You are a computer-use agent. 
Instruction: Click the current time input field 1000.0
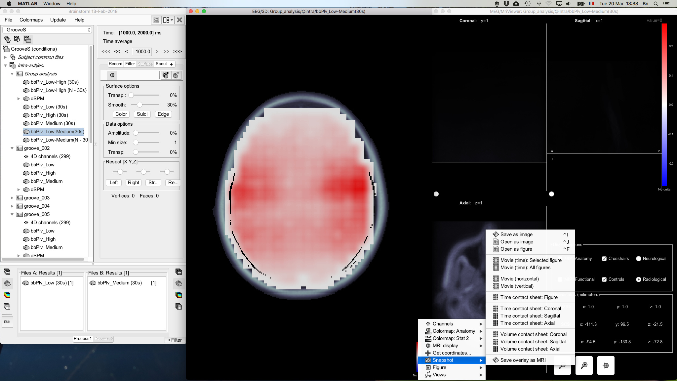pos(142,52)
